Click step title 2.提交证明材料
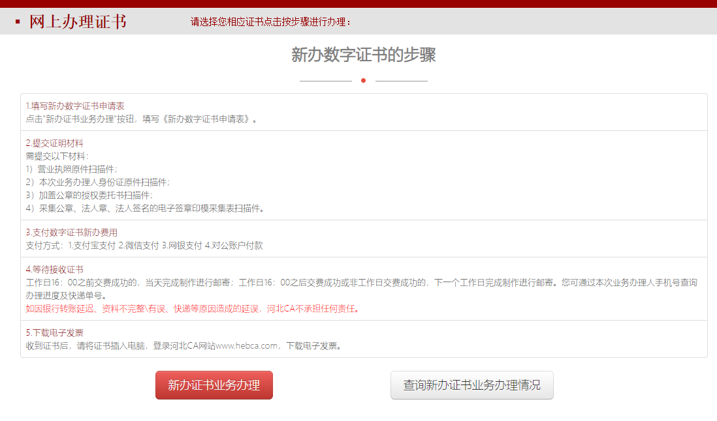This screenshot has width=717, height=421. click(x=54, y=143)
